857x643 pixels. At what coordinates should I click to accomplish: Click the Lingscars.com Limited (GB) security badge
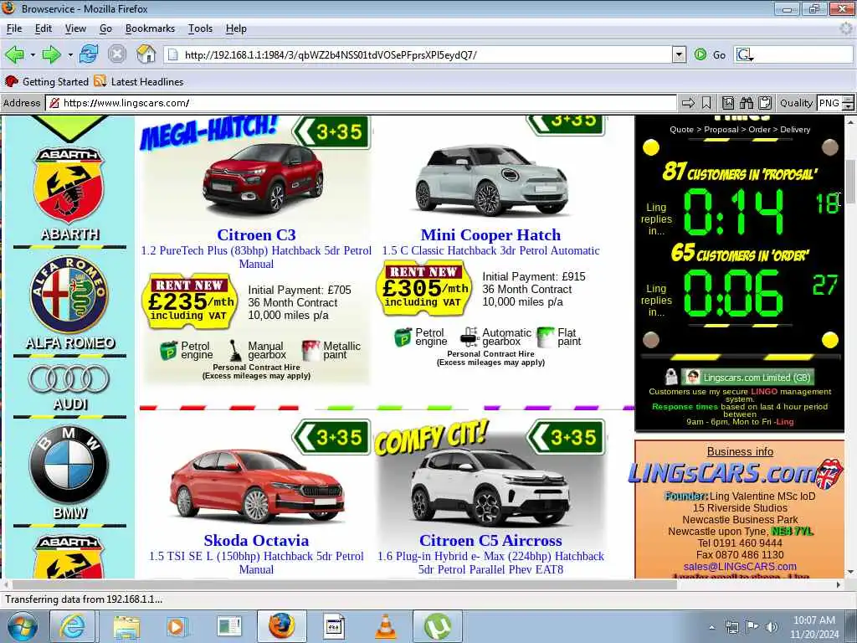747,378
